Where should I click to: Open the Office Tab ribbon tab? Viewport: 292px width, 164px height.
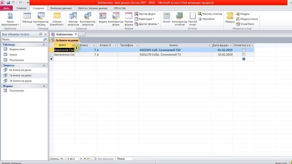[120, 8]
